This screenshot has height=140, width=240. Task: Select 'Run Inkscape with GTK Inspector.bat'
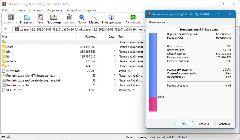[x=30, y=75]
